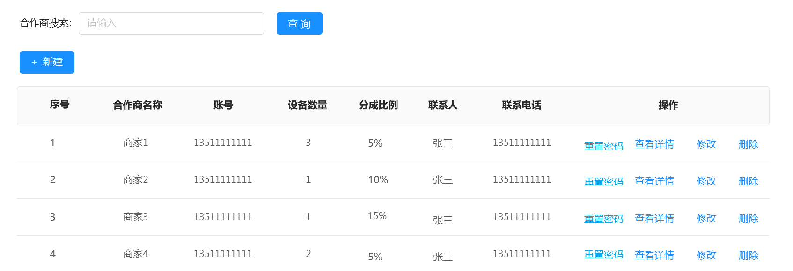This screenshot has width=793, height=271.
Task: Open 查看详情 for 商家2
Action: pyautogui.click(x=654, y=181)
